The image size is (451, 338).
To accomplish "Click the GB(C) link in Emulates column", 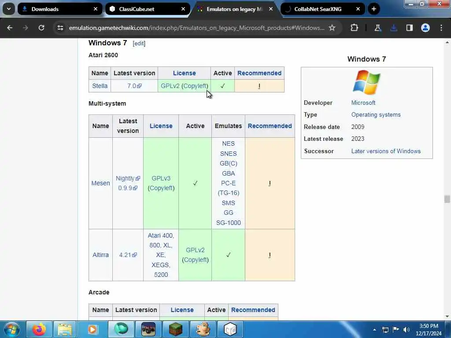I will pyautogui.click(x=229, y=163).
